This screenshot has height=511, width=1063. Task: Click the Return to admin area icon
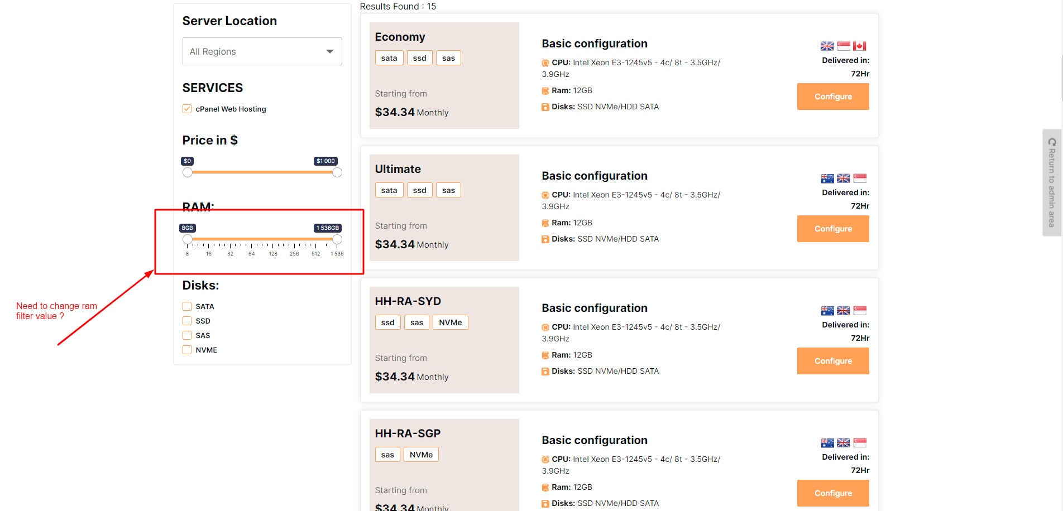[1052, 142]
